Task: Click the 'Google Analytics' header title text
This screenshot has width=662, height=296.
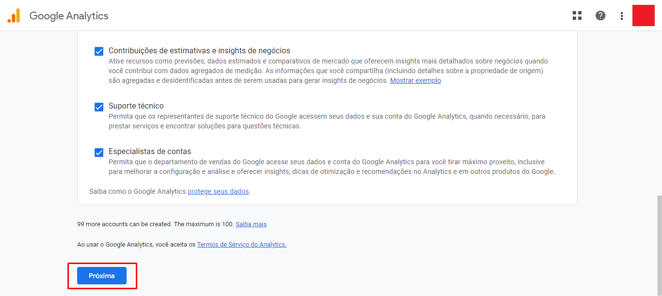Action: click(69, 16)
